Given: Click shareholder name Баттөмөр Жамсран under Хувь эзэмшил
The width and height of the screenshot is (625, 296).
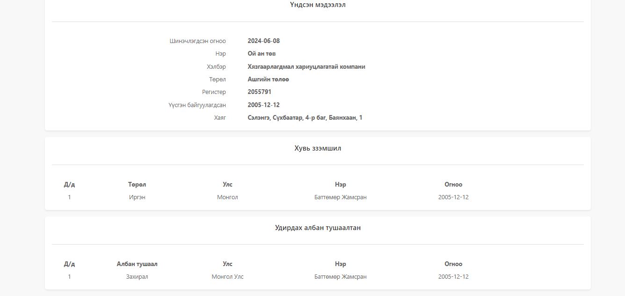Looking at the screenshot, I should point(340,197).
